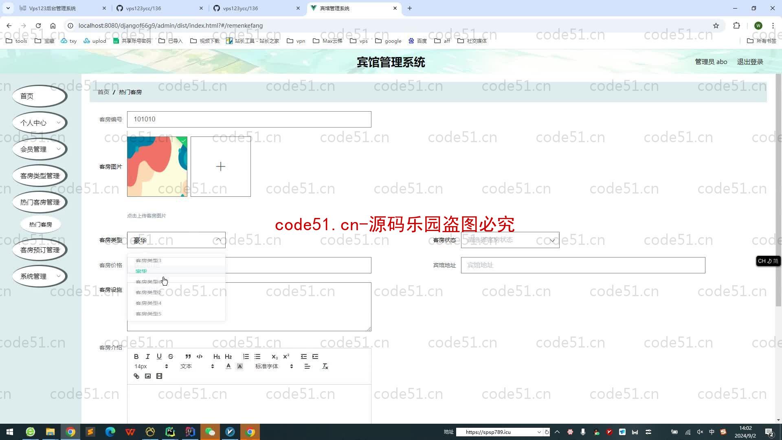
Task: Click the Italic formatting icon
Action: (148, 356)
